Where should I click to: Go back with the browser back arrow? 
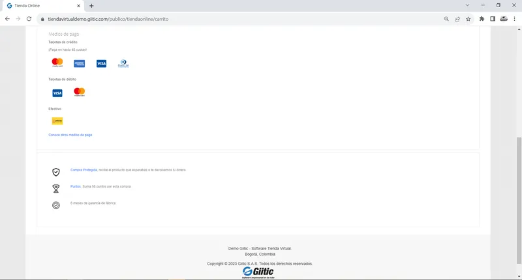[x=7, y=19]
